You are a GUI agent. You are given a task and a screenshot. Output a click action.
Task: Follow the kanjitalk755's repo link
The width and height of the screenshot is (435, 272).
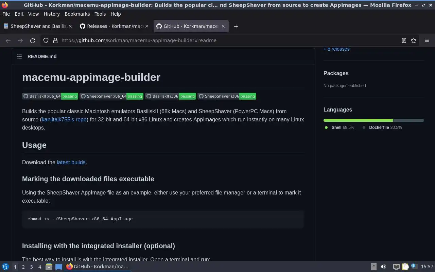[x=64, y=119]
